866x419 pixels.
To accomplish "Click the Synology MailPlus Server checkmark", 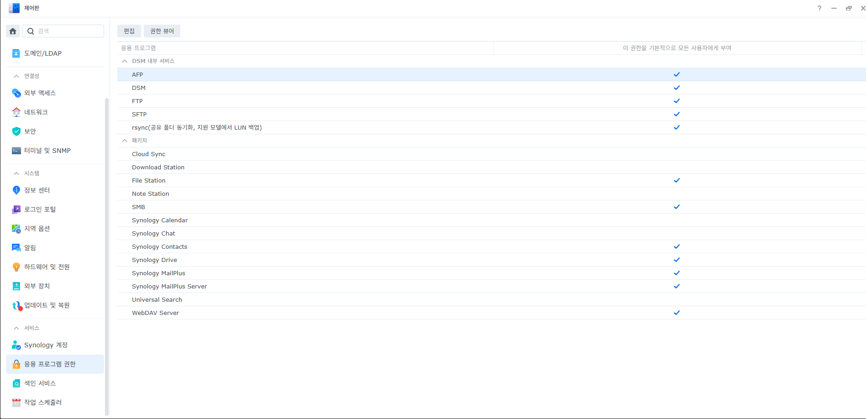I will (x=677, y=286).
